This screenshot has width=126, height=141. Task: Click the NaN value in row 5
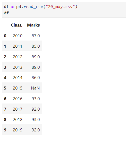(x=35, y=88)
